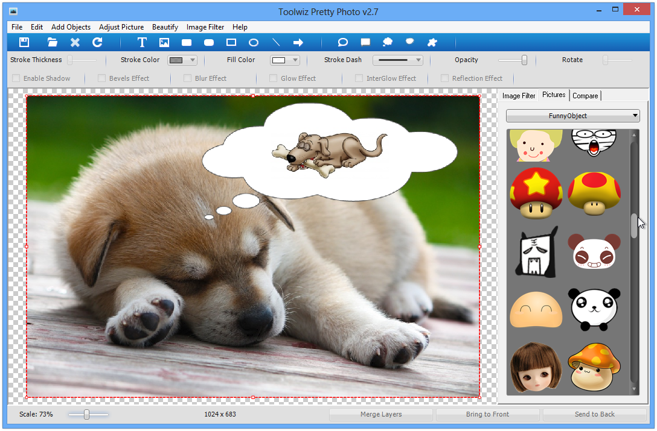
Task: Add a rectangular speech bubble
Action: [x=365, y=42]
